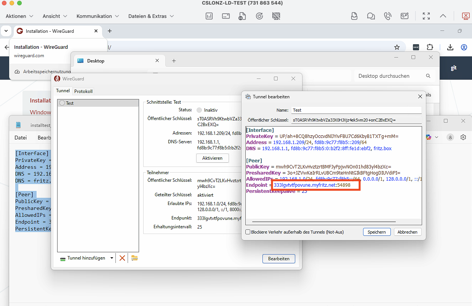Click the tunnel Name input field
472x306 pixels.
coord(356,110)
